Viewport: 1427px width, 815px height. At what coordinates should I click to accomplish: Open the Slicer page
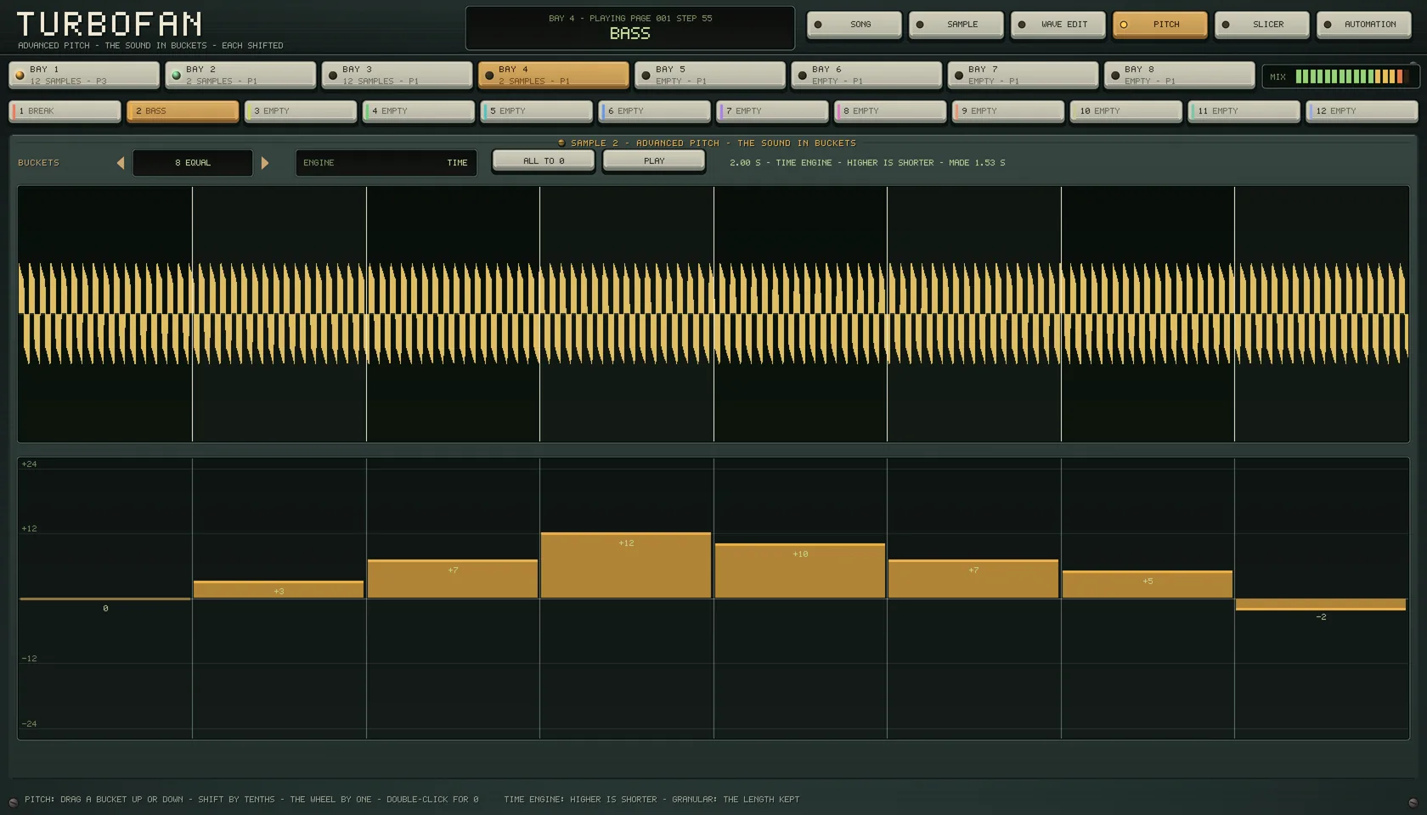point(1261,25)
